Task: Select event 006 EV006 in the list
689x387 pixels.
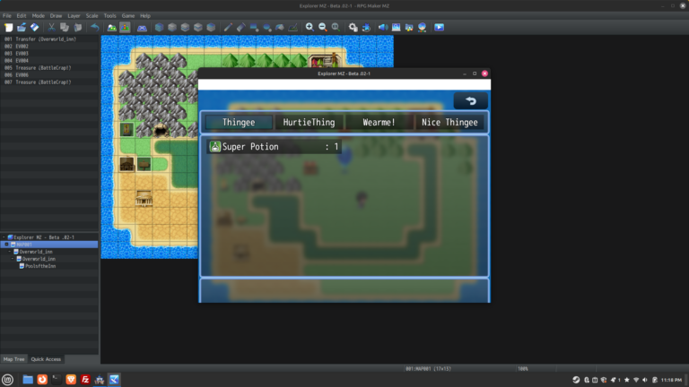Action: pyautogui.click(x=49, y=75)
